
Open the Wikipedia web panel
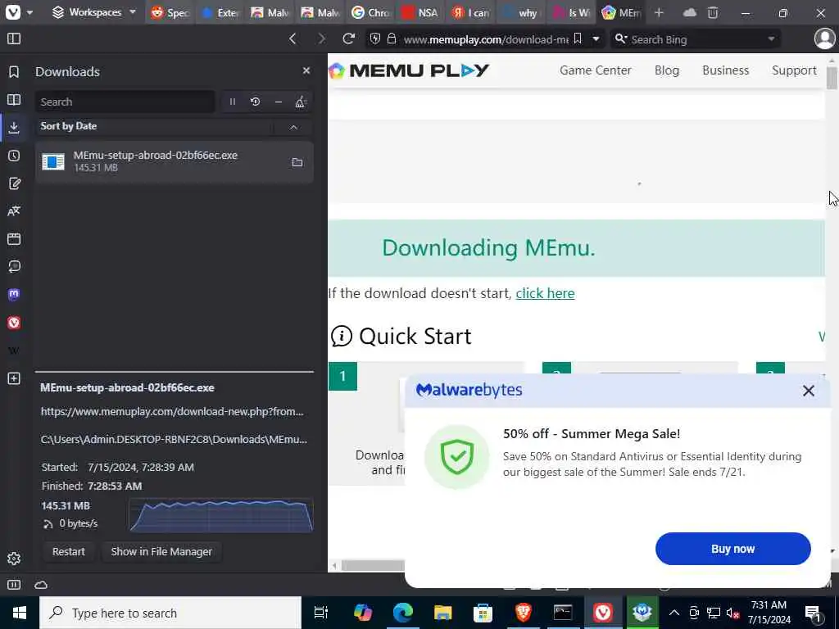14,351
